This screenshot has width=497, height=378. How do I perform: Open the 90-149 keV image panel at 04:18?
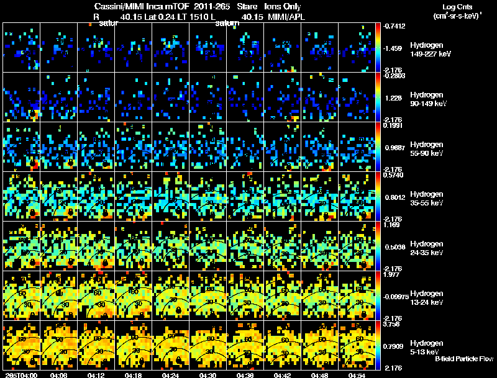click(x=133, y=97)
